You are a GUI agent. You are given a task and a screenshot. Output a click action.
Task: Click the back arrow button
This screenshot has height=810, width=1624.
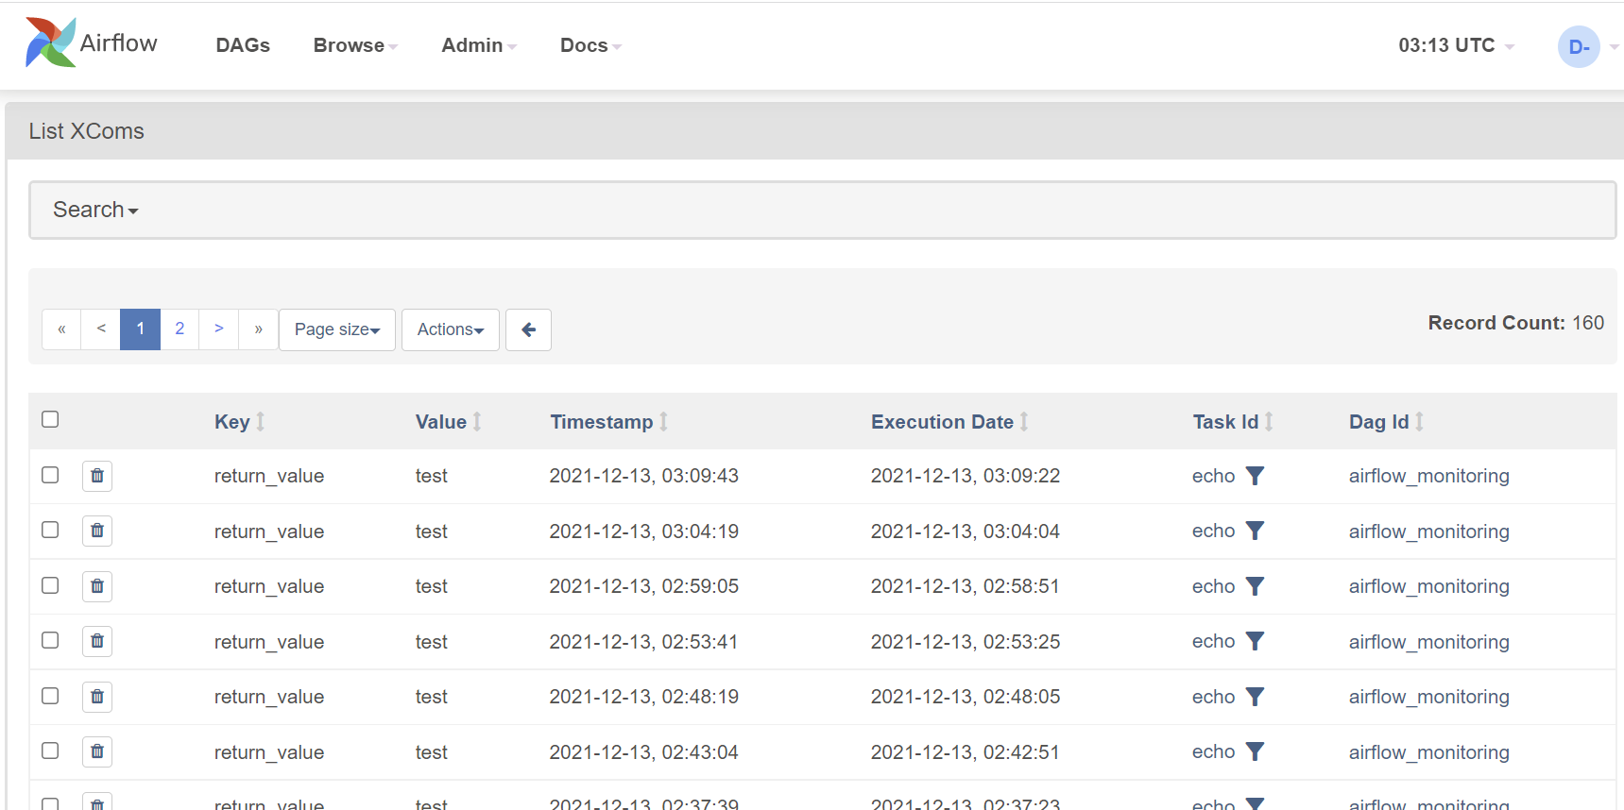pyautogui.click(x=528, y=329)
